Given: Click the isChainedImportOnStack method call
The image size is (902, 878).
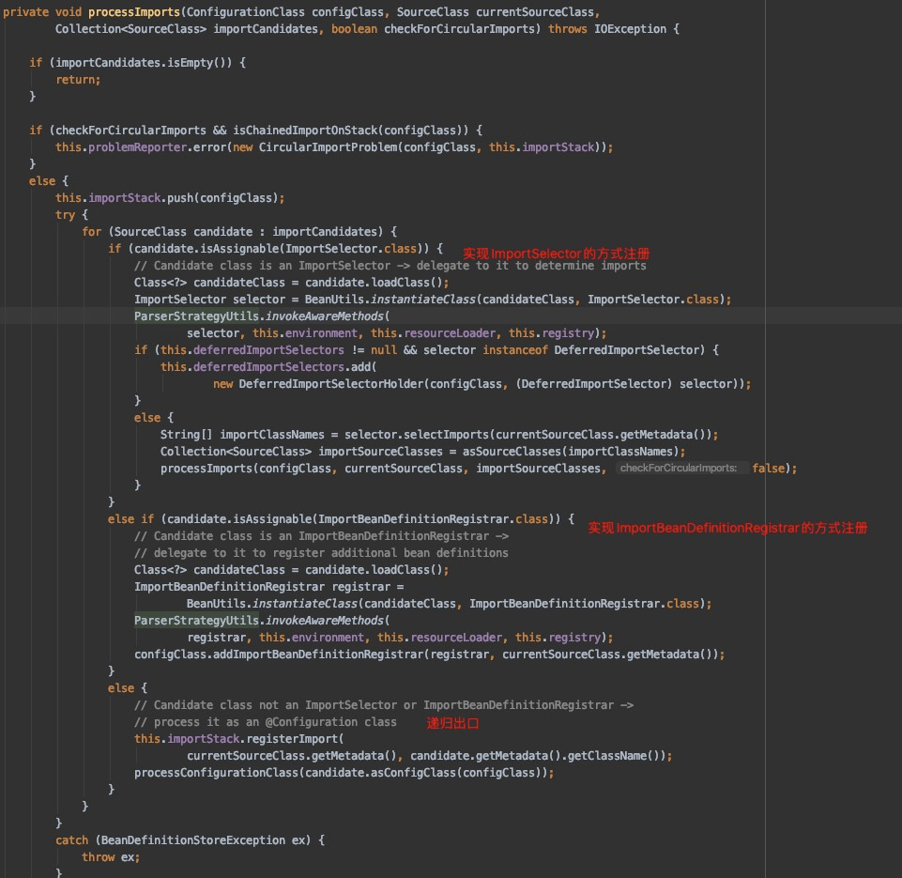Looking at the screenshot, I should pyautogui.click(x=304, y=130).
